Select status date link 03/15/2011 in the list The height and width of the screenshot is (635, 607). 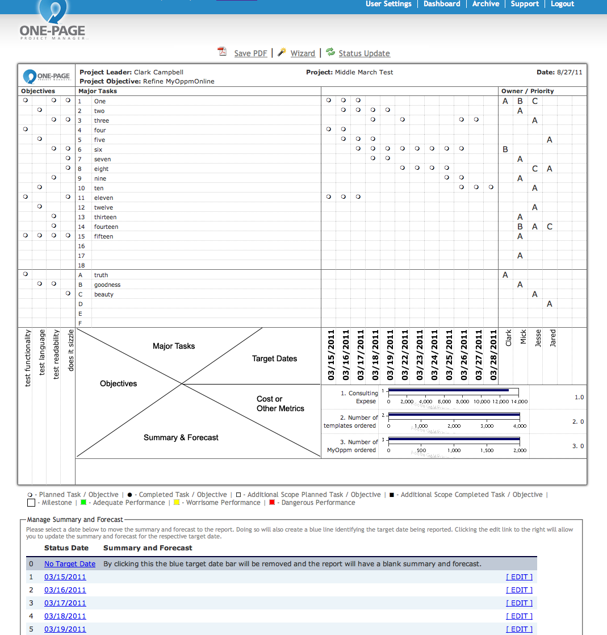click(65, 576)
